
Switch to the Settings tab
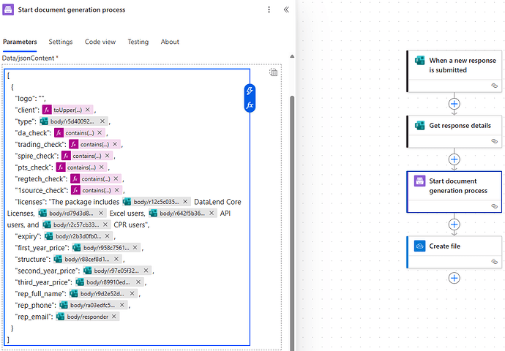[61, 42]
